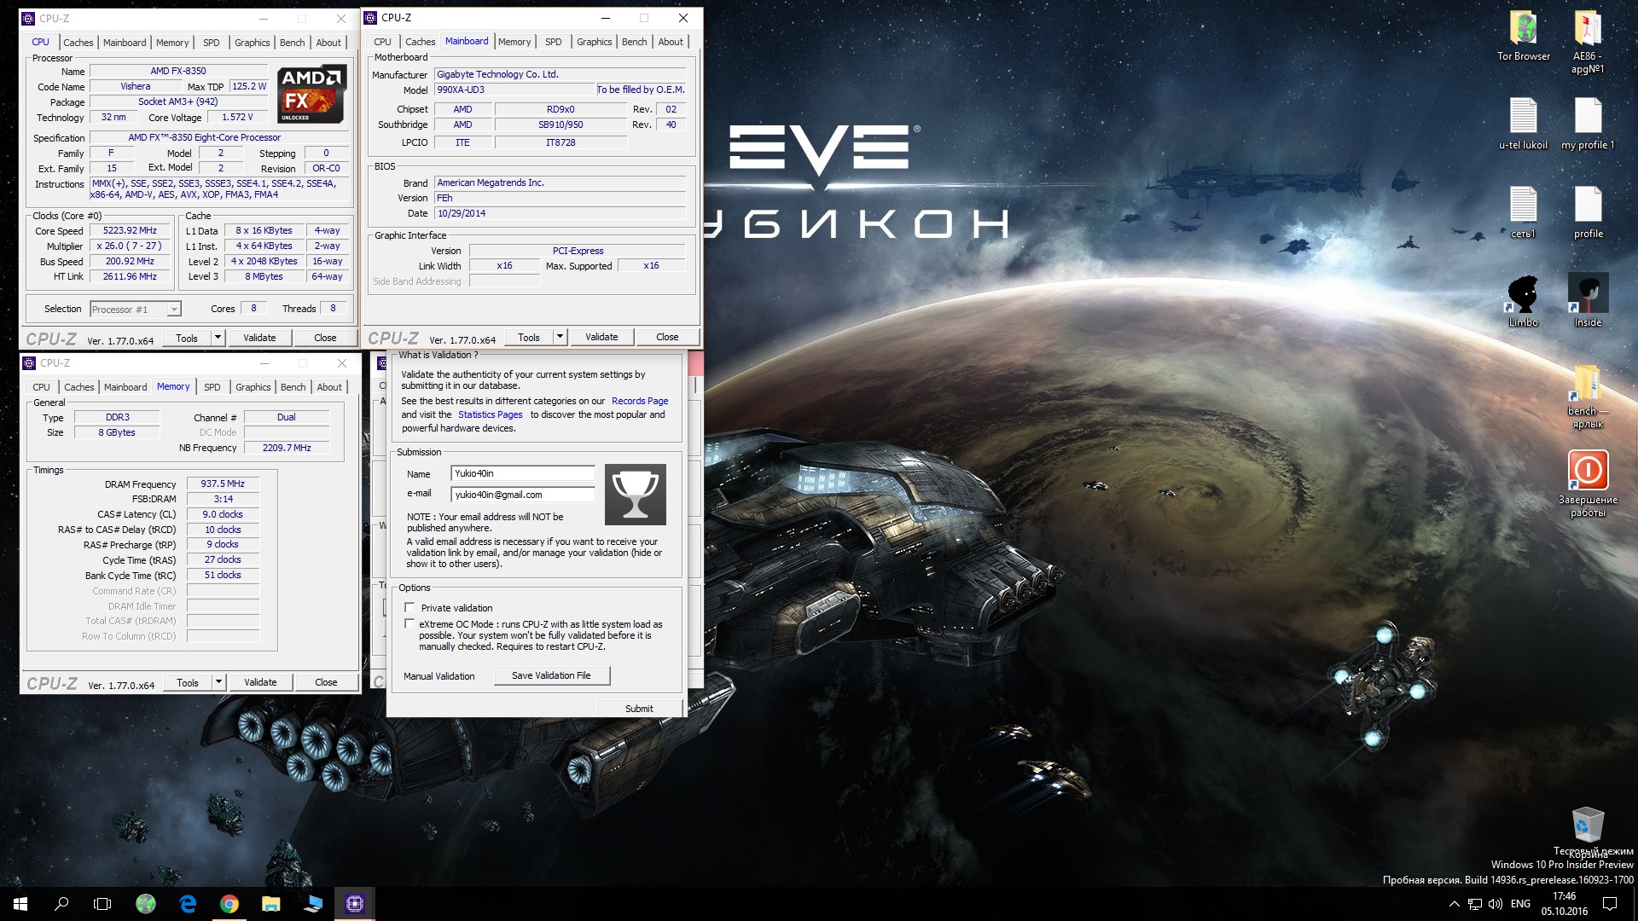Launch Inside game shortcut
1638x921 pixels.
click(x=1588, y=301)
